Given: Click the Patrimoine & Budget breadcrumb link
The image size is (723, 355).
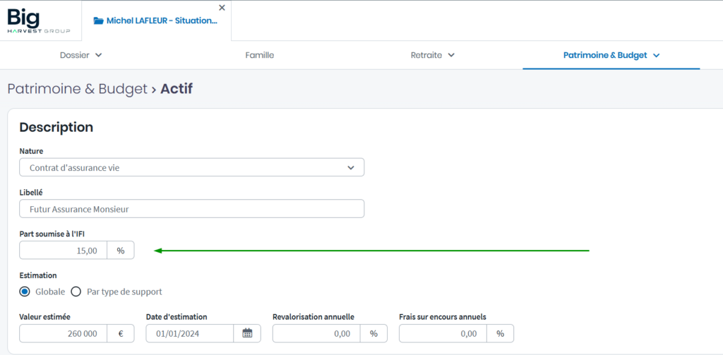Looking at the screenshot, I should 76,89.
